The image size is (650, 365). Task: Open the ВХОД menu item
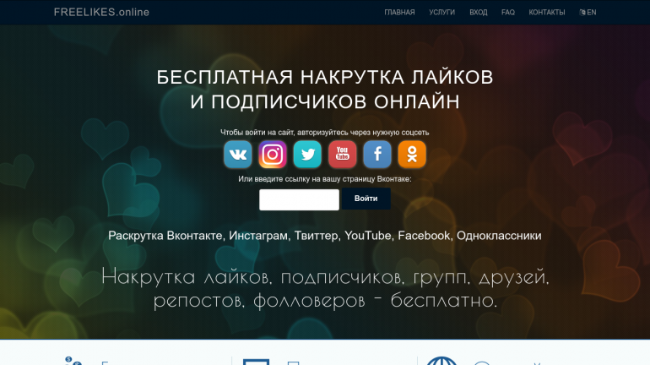479,13
